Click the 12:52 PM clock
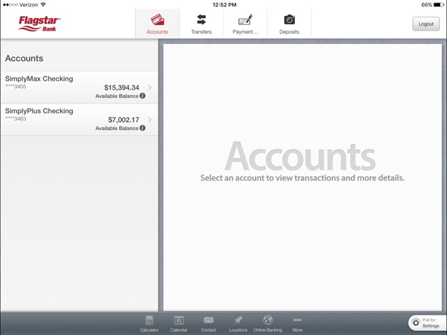The height and width of the screenshot is (335, 447). pos(225,5)
